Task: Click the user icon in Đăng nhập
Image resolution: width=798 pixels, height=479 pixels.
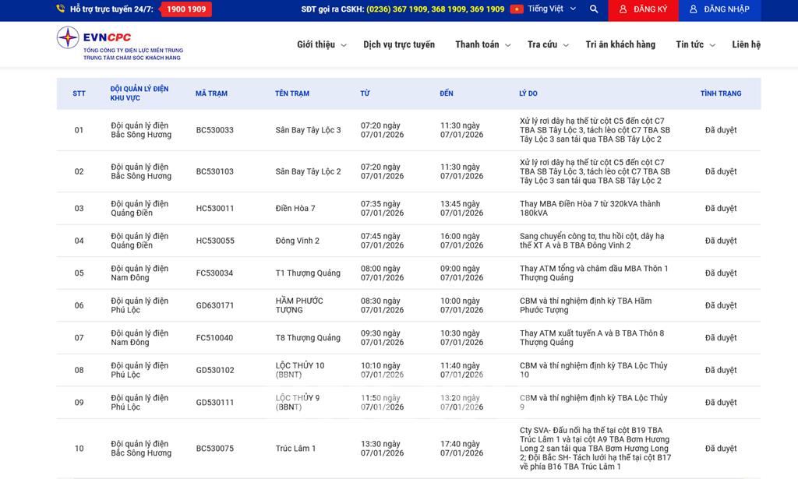Action: 693,9
